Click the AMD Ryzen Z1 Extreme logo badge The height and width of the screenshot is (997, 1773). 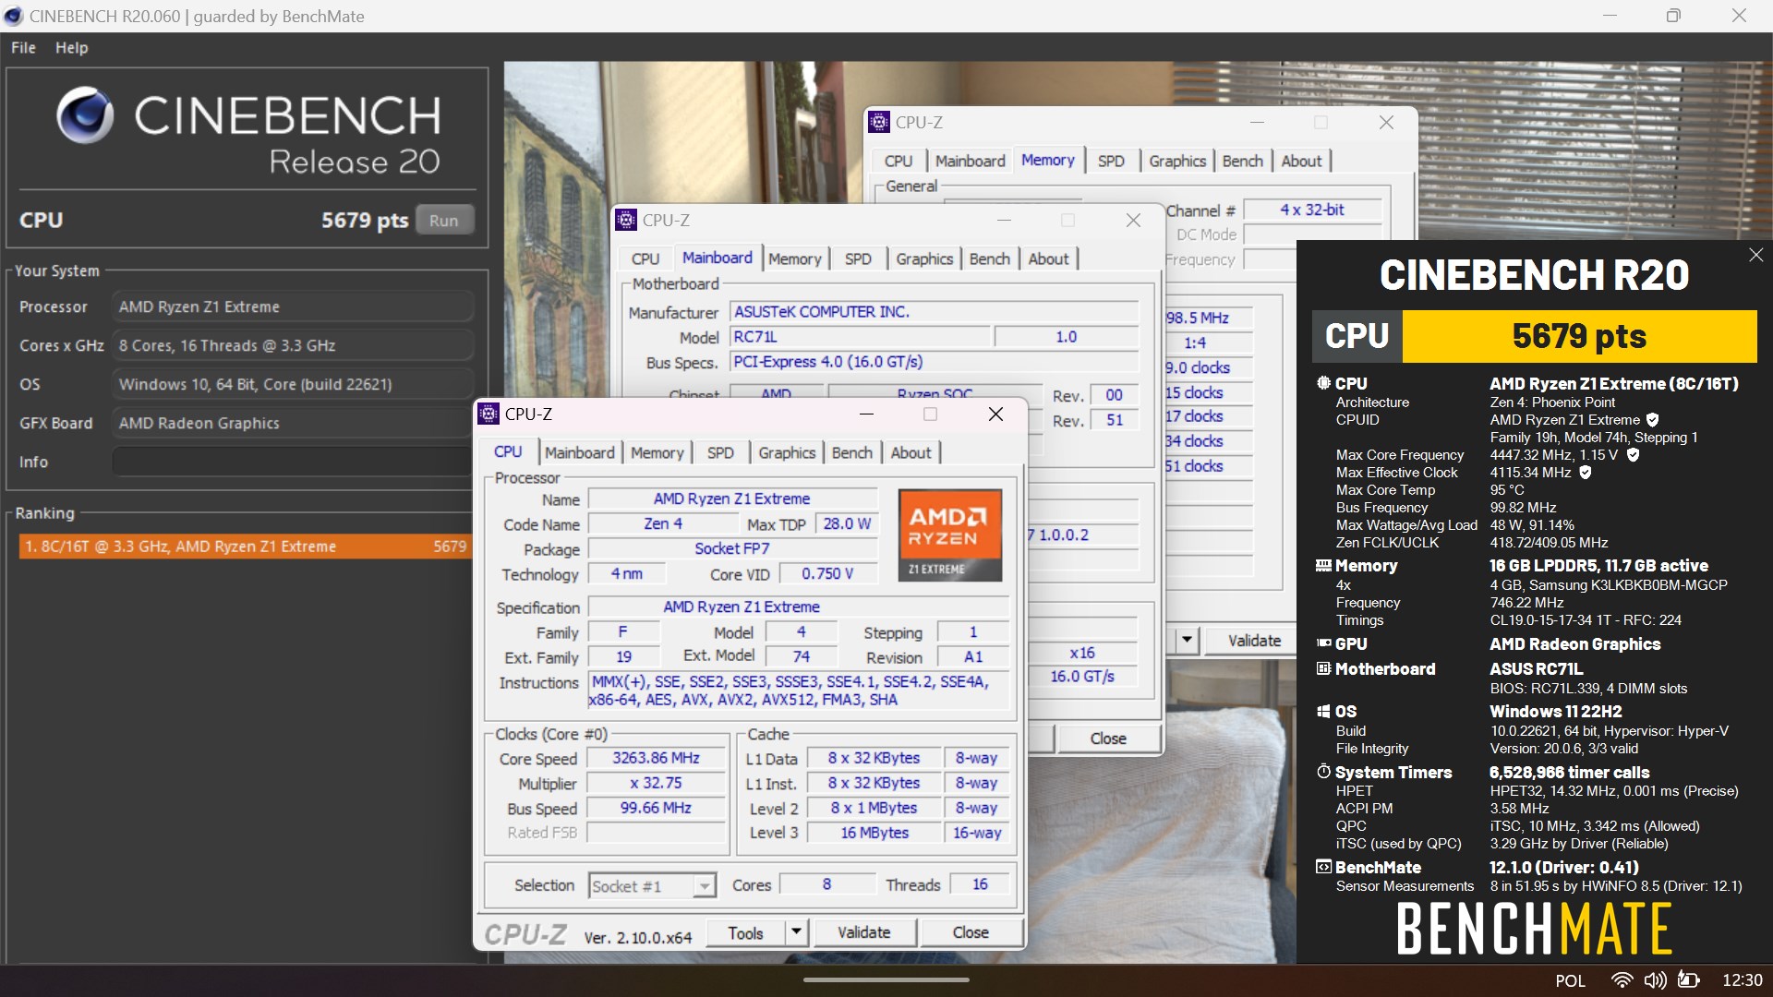pyautogui.click(x=949, y=535)
